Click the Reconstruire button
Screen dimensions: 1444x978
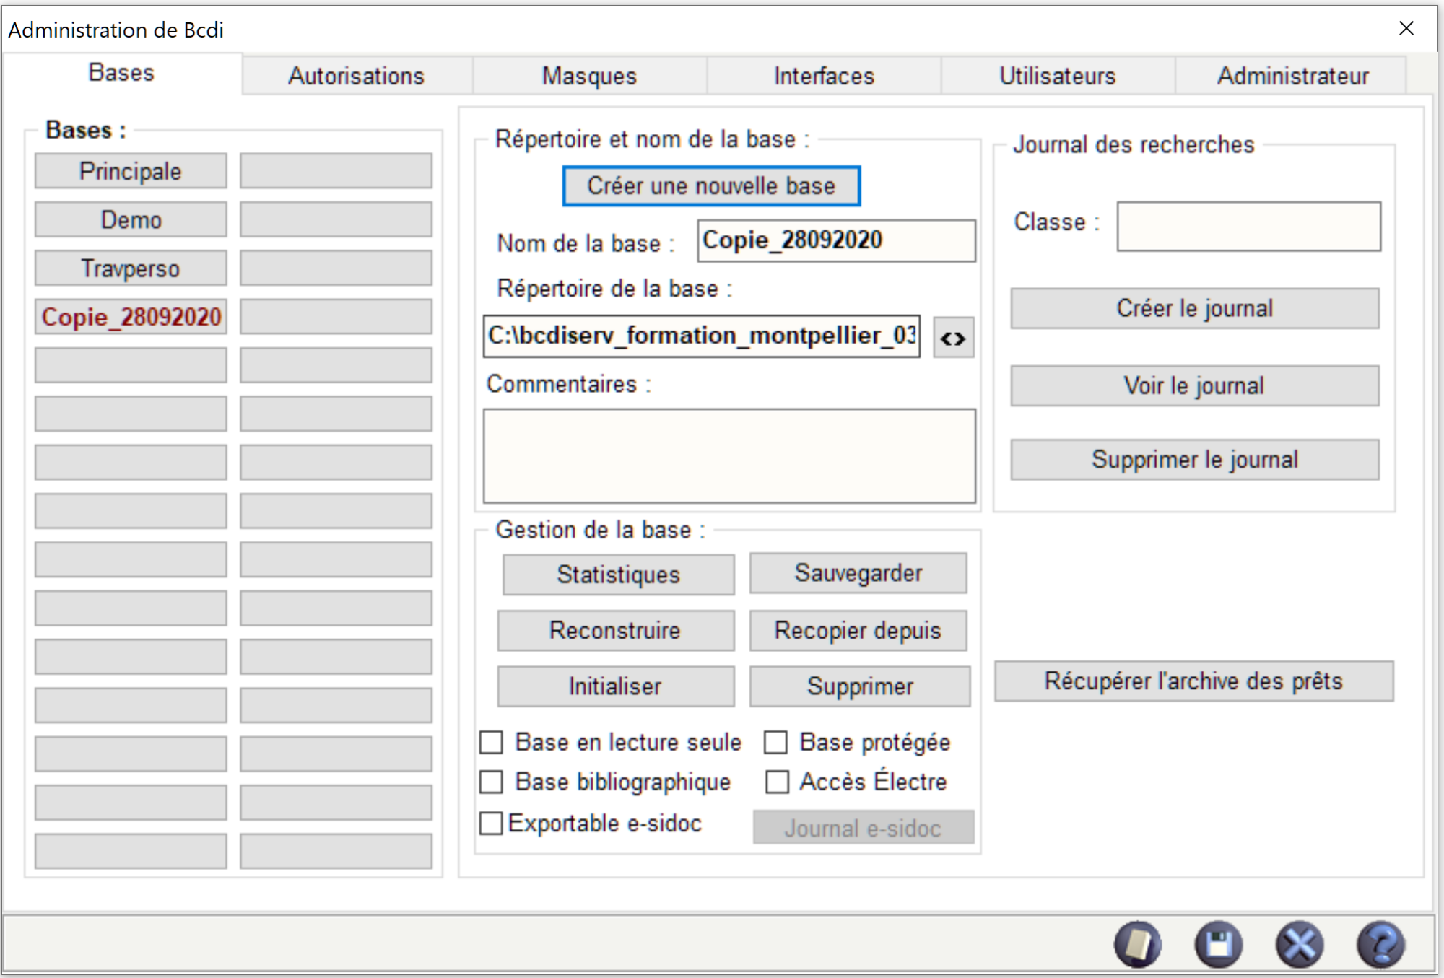pos(616,631)
